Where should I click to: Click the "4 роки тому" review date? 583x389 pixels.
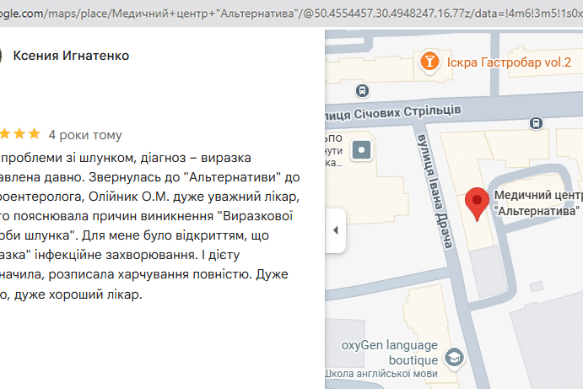click(85, 135)
